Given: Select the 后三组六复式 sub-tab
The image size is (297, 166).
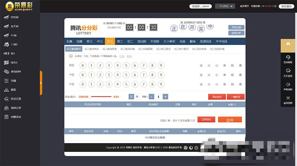Looking at the screenshot, I should pos(181,49).
